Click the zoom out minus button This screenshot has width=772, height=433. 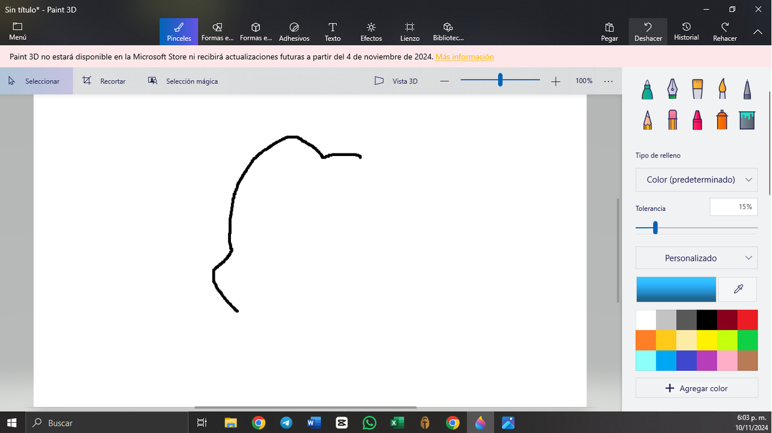point(445,81)
